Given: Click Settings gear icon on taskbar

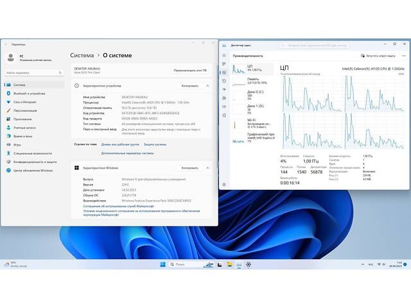Looking at the screenshot, I should coord(249,264).
